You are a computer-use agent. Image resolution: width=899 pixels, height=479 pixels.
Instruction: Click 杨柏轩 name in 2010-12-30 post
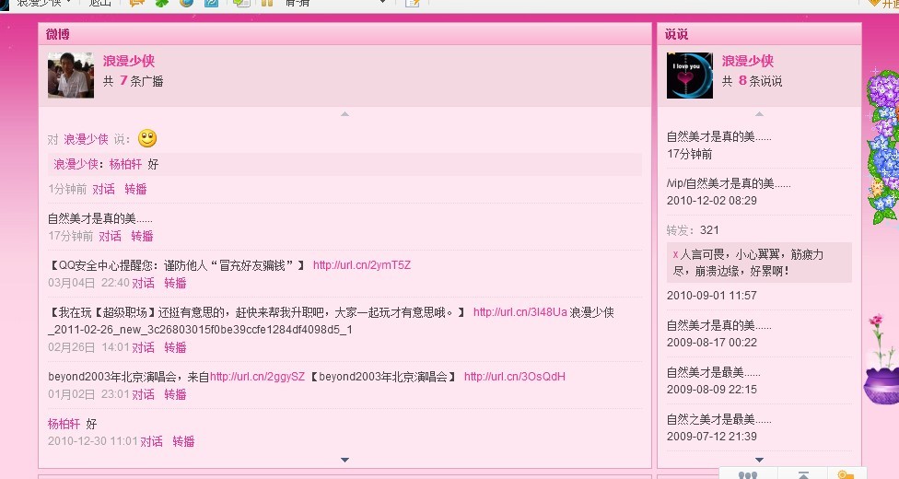(x=64, y=424)
